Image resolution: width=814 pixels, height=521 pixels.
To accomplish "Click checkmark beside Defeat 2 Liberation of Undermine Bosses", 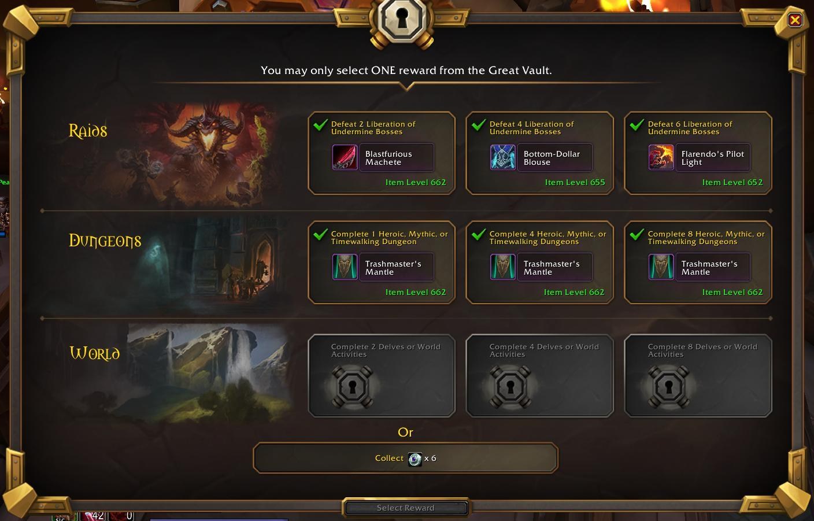I will (320, 124).
